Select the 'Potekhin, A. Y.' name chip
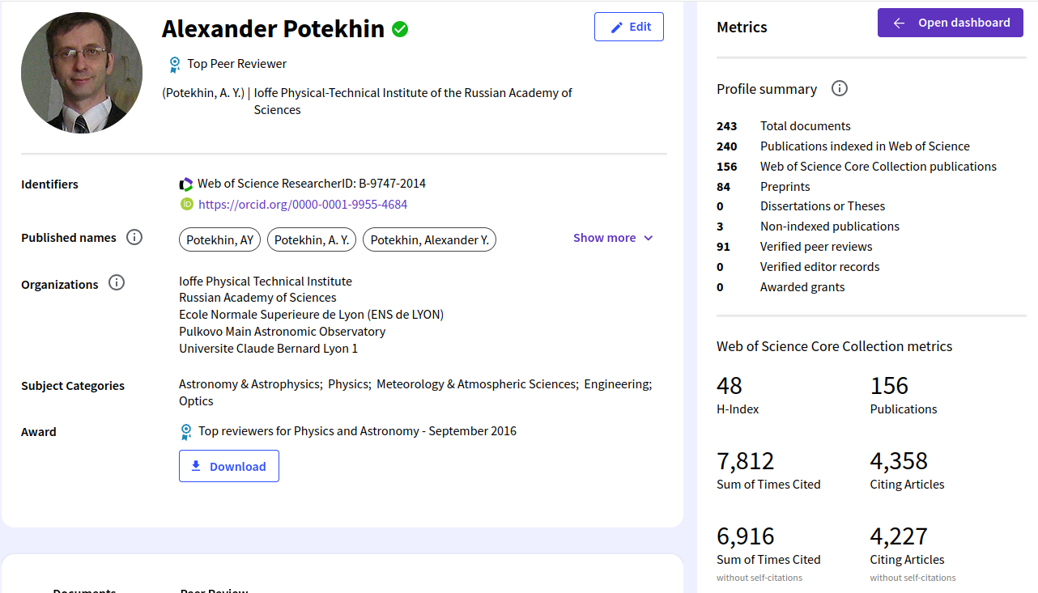Image resolution: width=1038 pixels, height=593 pixels. 312,240
